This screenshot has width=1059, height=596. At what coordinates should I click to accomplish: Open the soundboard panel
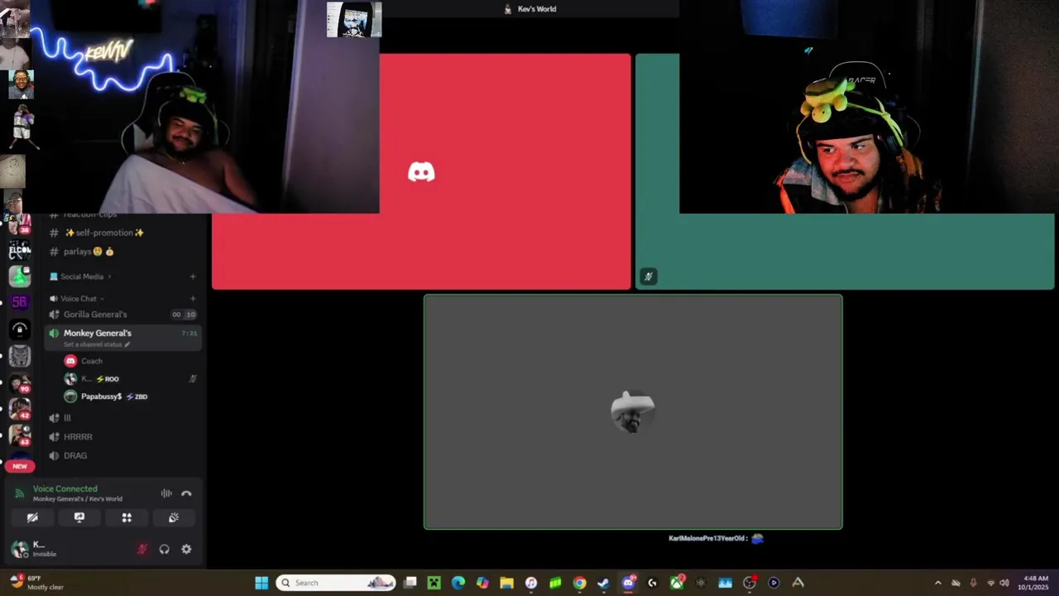174,517
